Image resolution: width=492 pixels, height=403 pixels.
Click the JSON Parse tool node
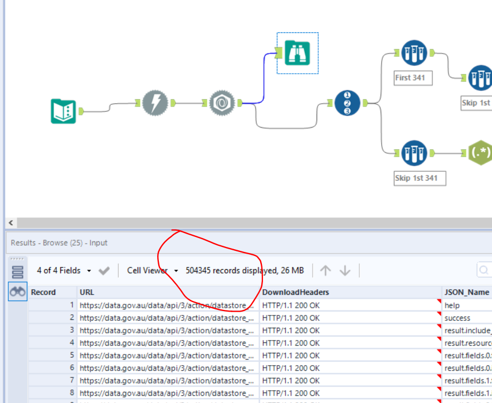pos(221,103)
